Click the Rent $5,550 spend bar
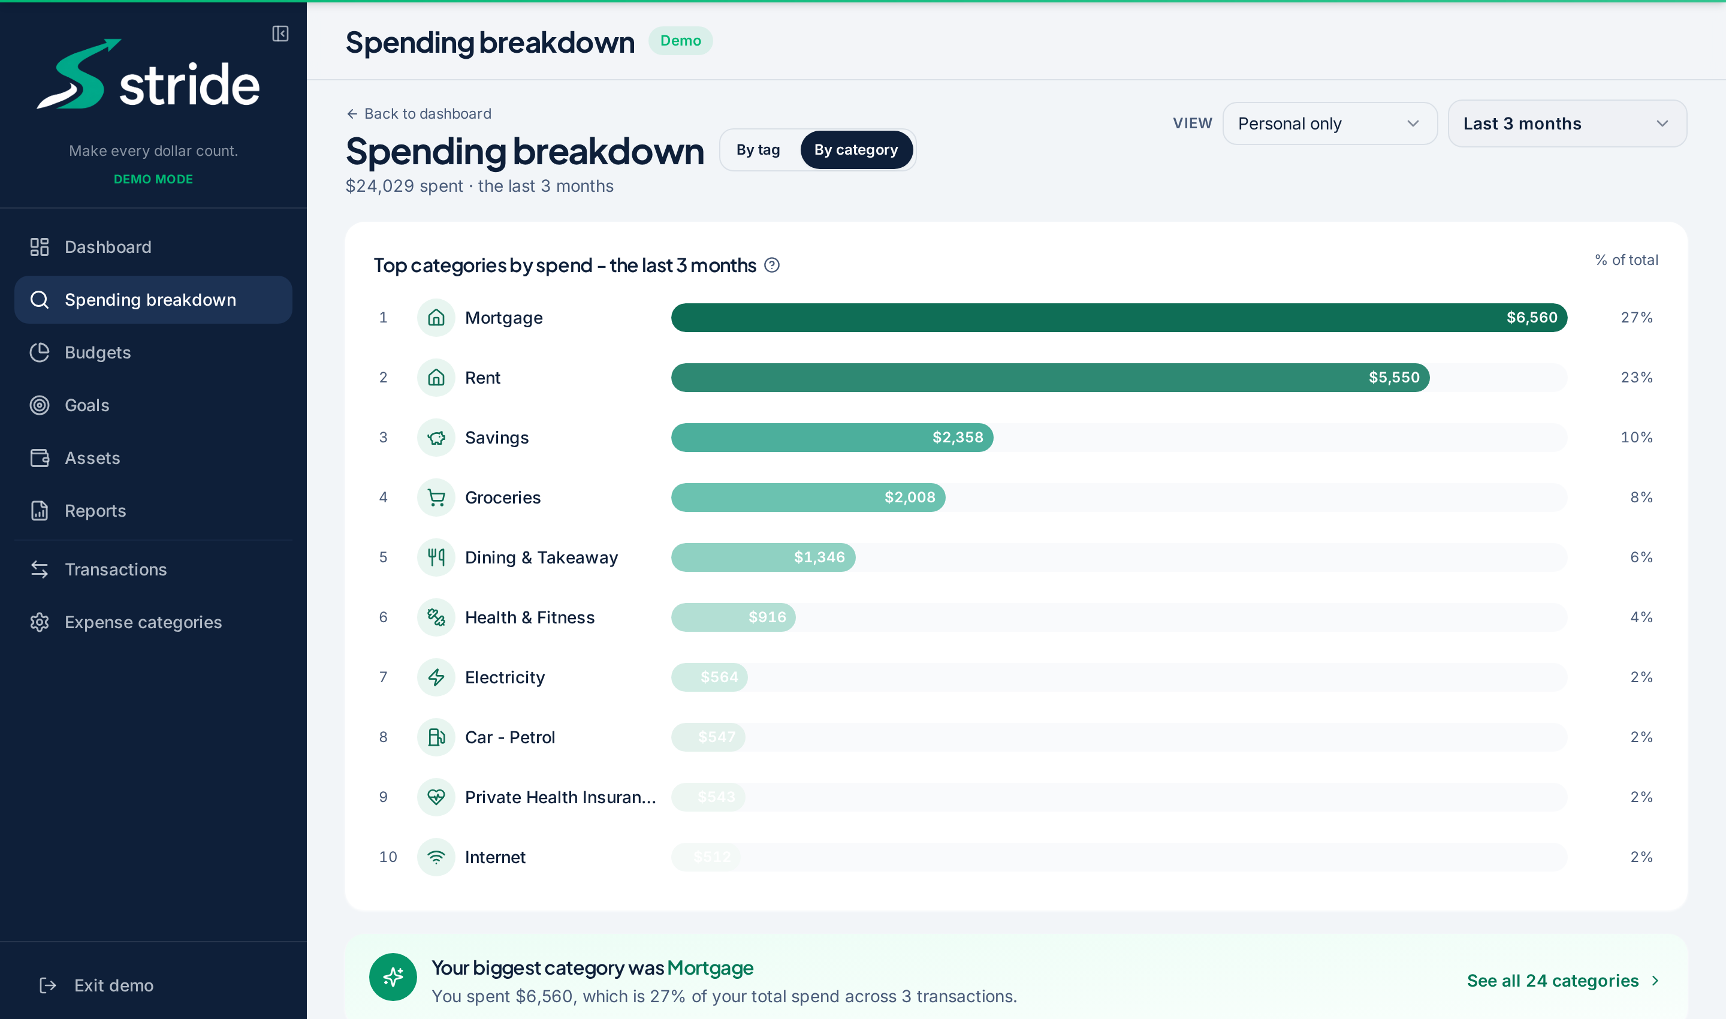The height and width of the screenshot is (1019, 1726). (1050, 378)
